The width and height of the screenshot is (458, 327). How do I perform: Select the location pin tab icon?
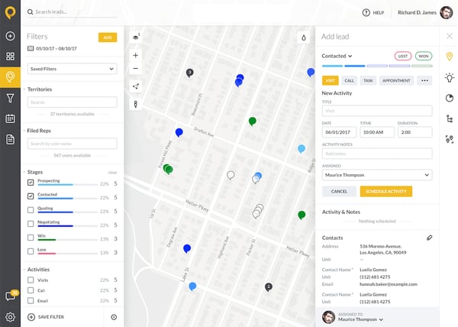tap(450, 56)
